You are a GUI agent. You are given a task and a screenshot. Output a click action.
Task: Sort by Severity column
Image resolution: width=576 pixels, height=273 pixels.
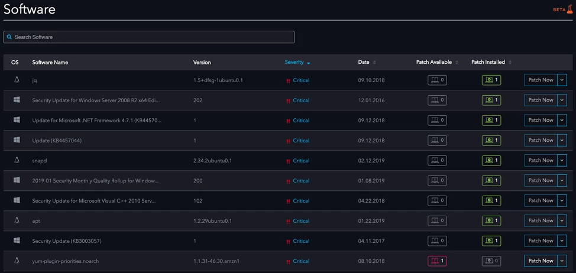pyautogui.click(x=297, y=63)
